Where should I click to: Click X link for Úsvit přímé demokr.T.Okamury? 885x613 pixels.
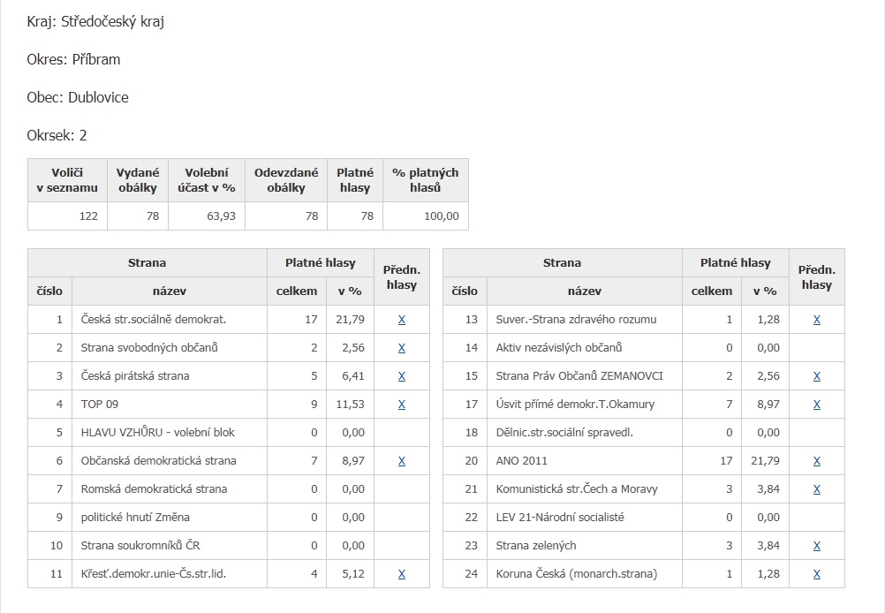(x=816, y=405)
